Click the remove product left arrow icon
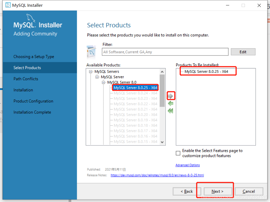 pyautogui.click(x=170, y=103)
